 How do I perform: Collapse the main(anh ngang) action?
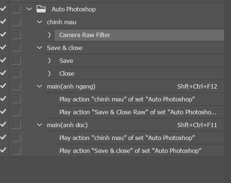coord(40,86)
